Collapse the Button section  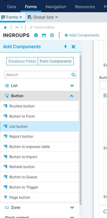[39, 96]
